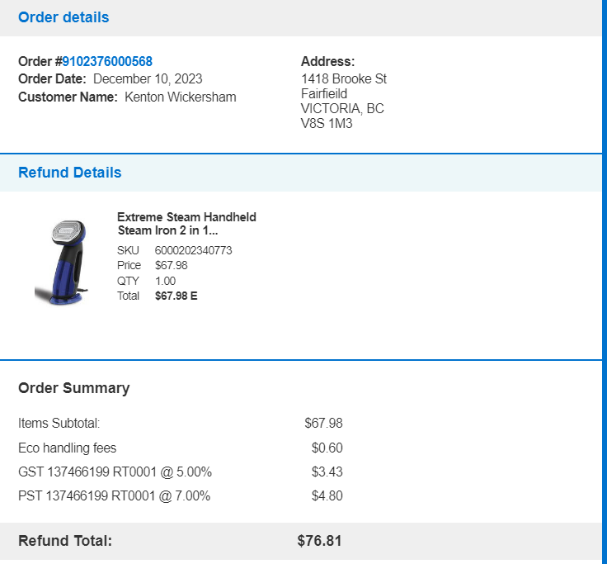Click the Order Summary heading

coord(74,388)
